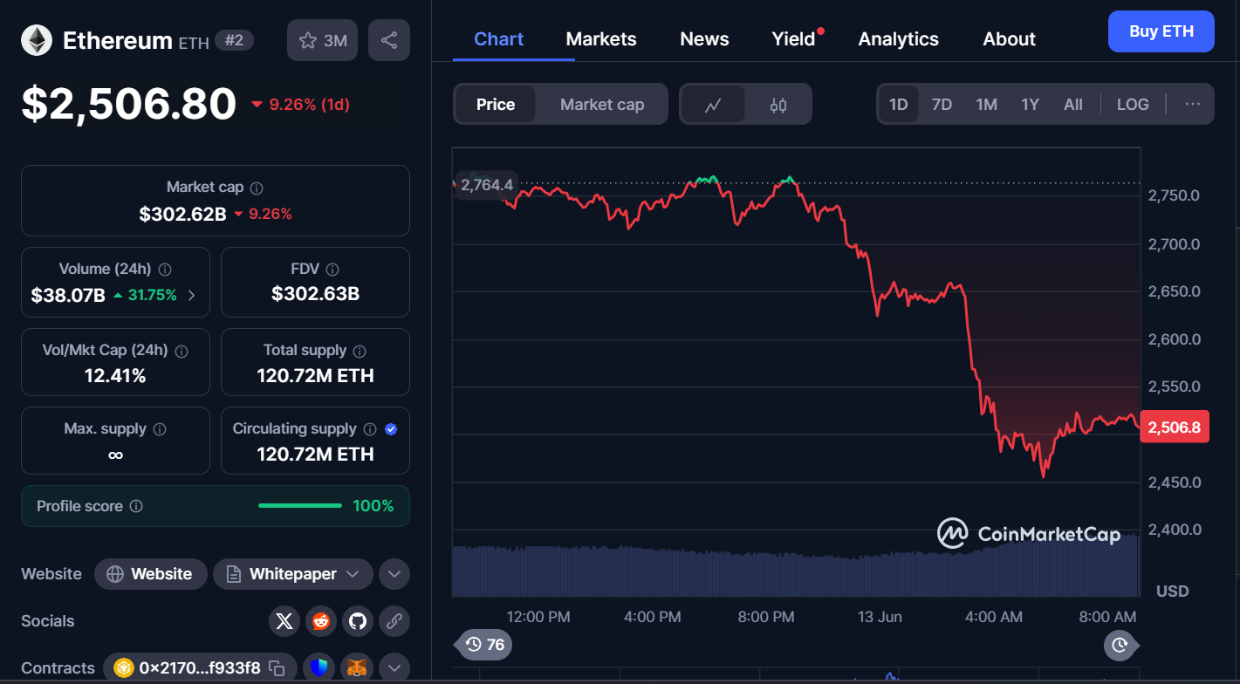This screenshot has width=1240, height=684.
Task: Toggle chart to Price mode
Action: point(496,105)
